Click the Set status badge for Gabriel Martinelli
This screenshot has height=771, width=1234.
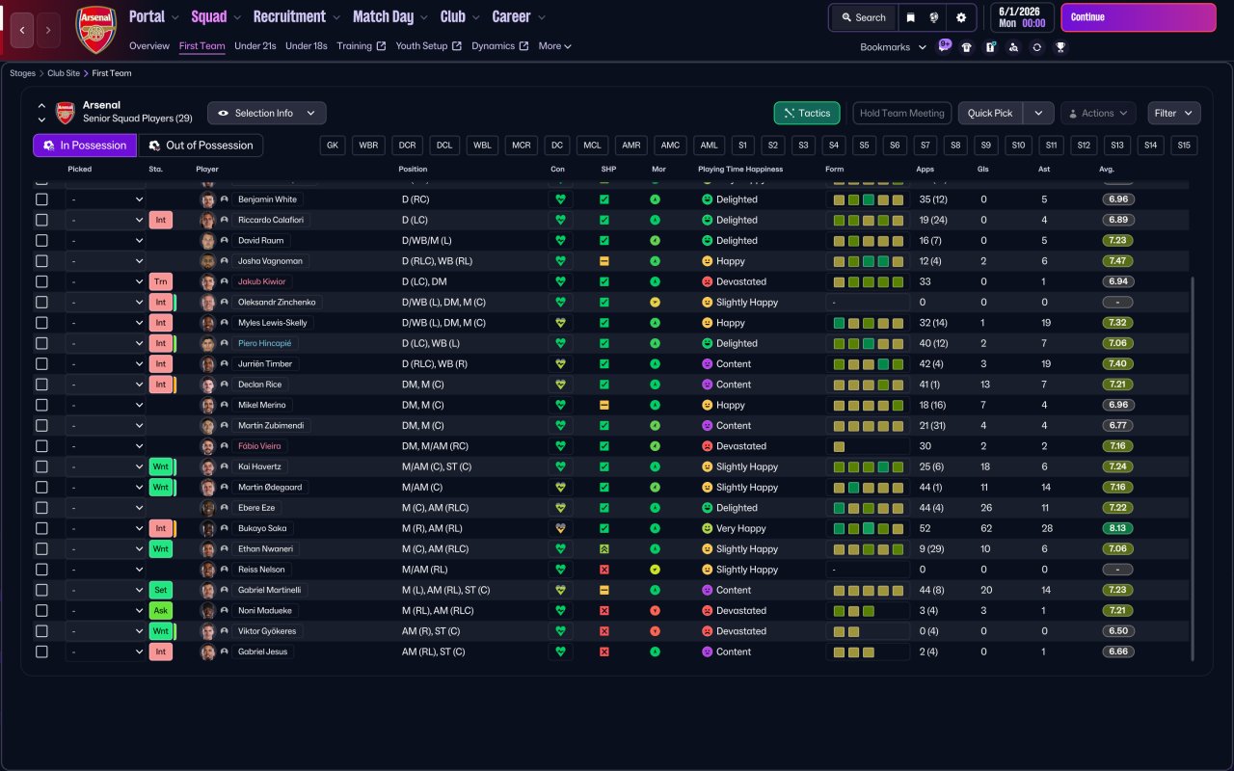click(160, 590)
